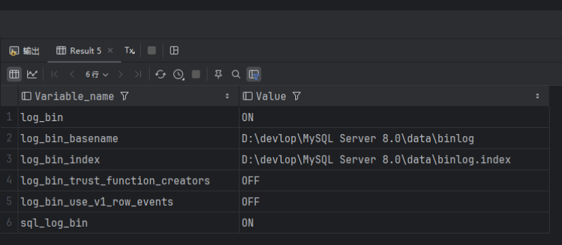Close the Result 5 tab
The width and height of the screenshot is (562, 245).
[110, 51]
